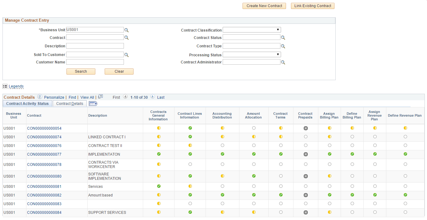Open the Legends link

(16, 86)
